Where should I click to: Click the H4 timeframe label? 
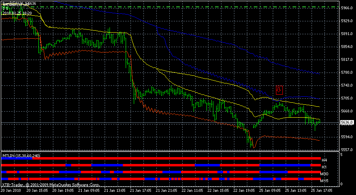coord(324,160)
